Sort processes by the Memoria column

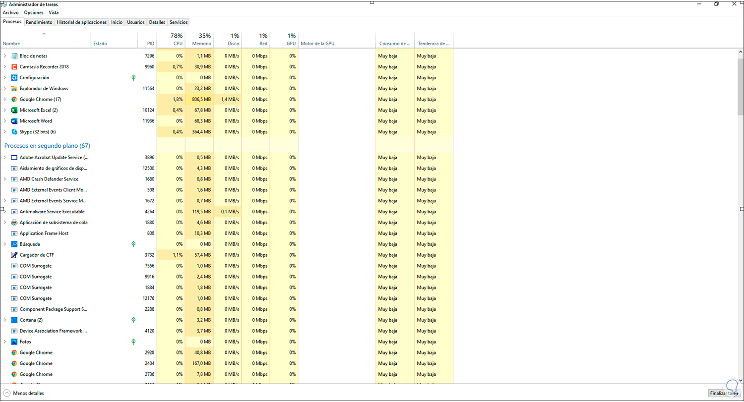(199, 40)
